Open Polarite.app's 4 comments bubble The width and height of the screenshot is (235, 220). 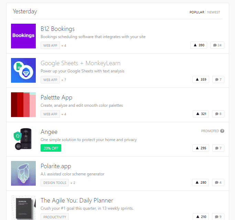218,183
